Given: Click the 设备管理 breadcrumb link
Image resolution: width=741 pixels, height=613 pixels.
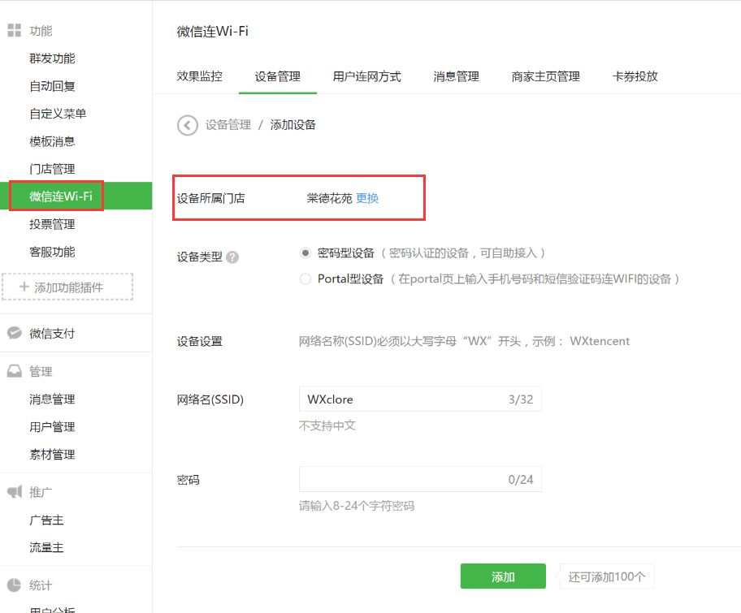Looking at the screenshot, I should tap(227, 125).
